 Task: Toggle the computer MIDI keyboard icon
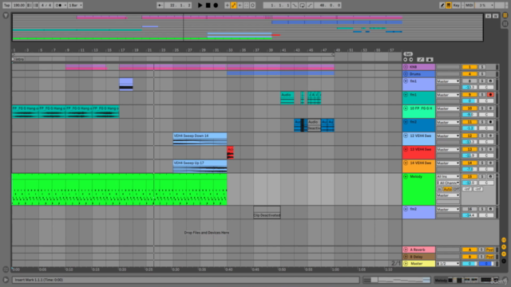coord(449,6)
